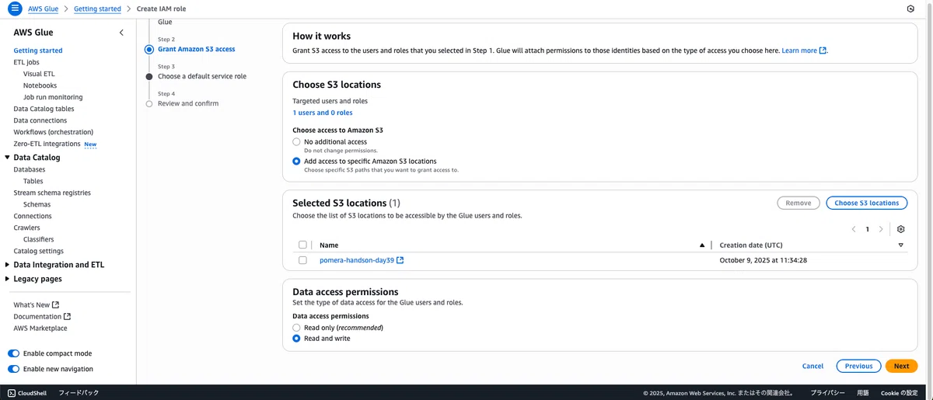The width and height of the screenshot is (933, 400).
Task: Click the orange Next button
Action: pyautogui.click(x=901, y=366)
